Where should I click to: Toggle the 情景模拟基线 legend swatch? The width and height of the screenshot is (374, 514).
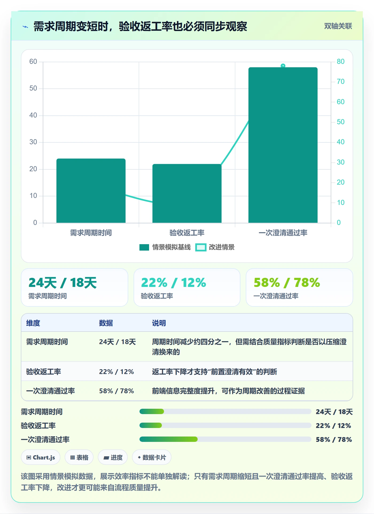click(x=144, y=247)
